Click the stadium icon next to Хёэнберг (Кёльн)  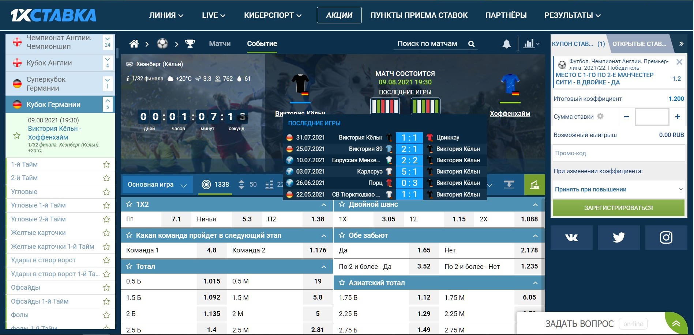[x=130, y=64]
